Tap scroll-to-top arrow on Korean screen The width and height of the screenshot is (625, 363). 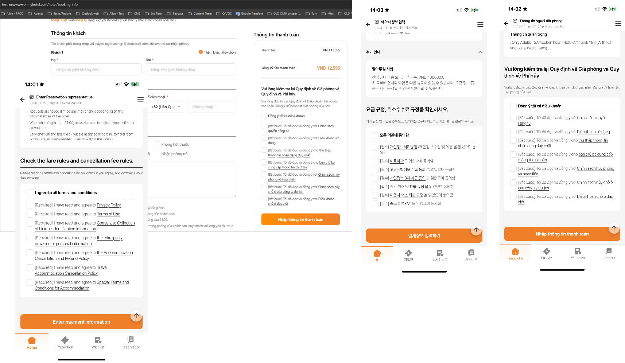[476, 230]
